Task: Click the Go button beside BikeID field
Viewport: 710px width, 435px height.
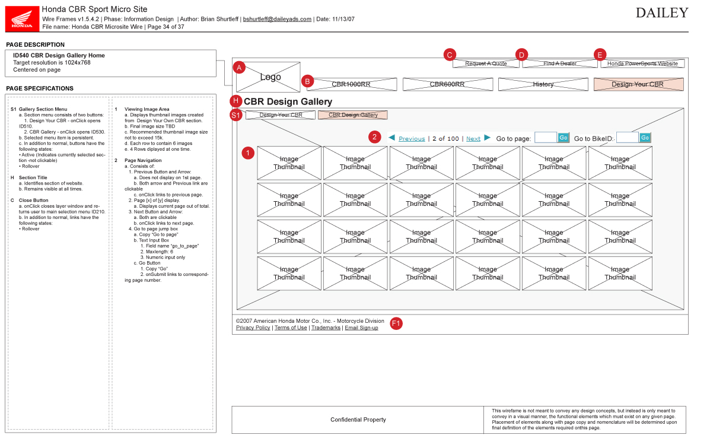Action: point(645,138)
